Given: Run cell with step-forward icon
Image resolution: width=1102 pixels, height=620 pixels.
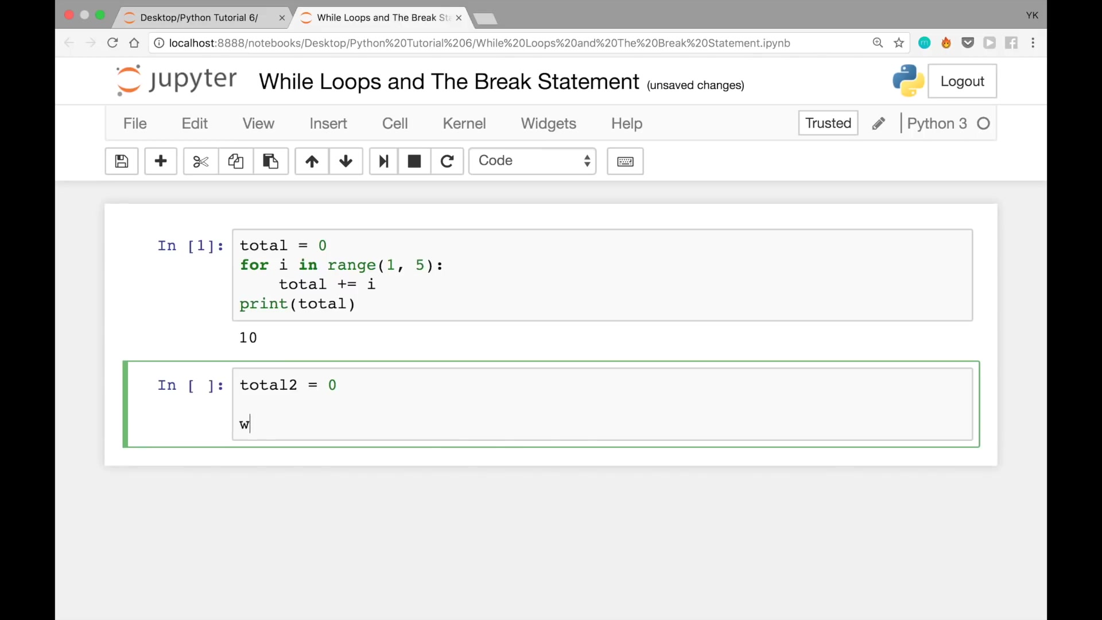Looking at the screenshot, I should point(383,161).
